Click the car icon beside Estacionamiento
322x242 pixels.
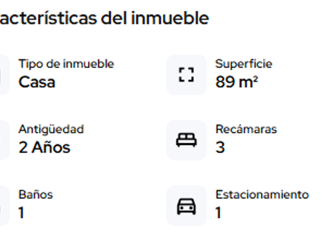[x=186, y=206]
